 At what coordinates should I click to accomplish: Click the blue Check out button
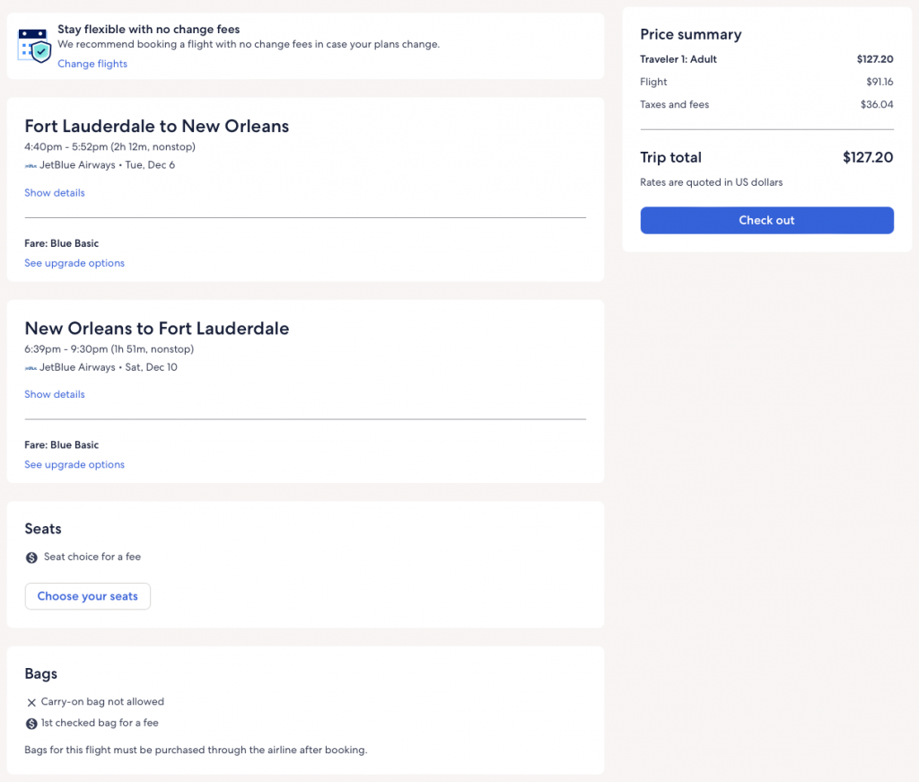(x=766, y=220)
